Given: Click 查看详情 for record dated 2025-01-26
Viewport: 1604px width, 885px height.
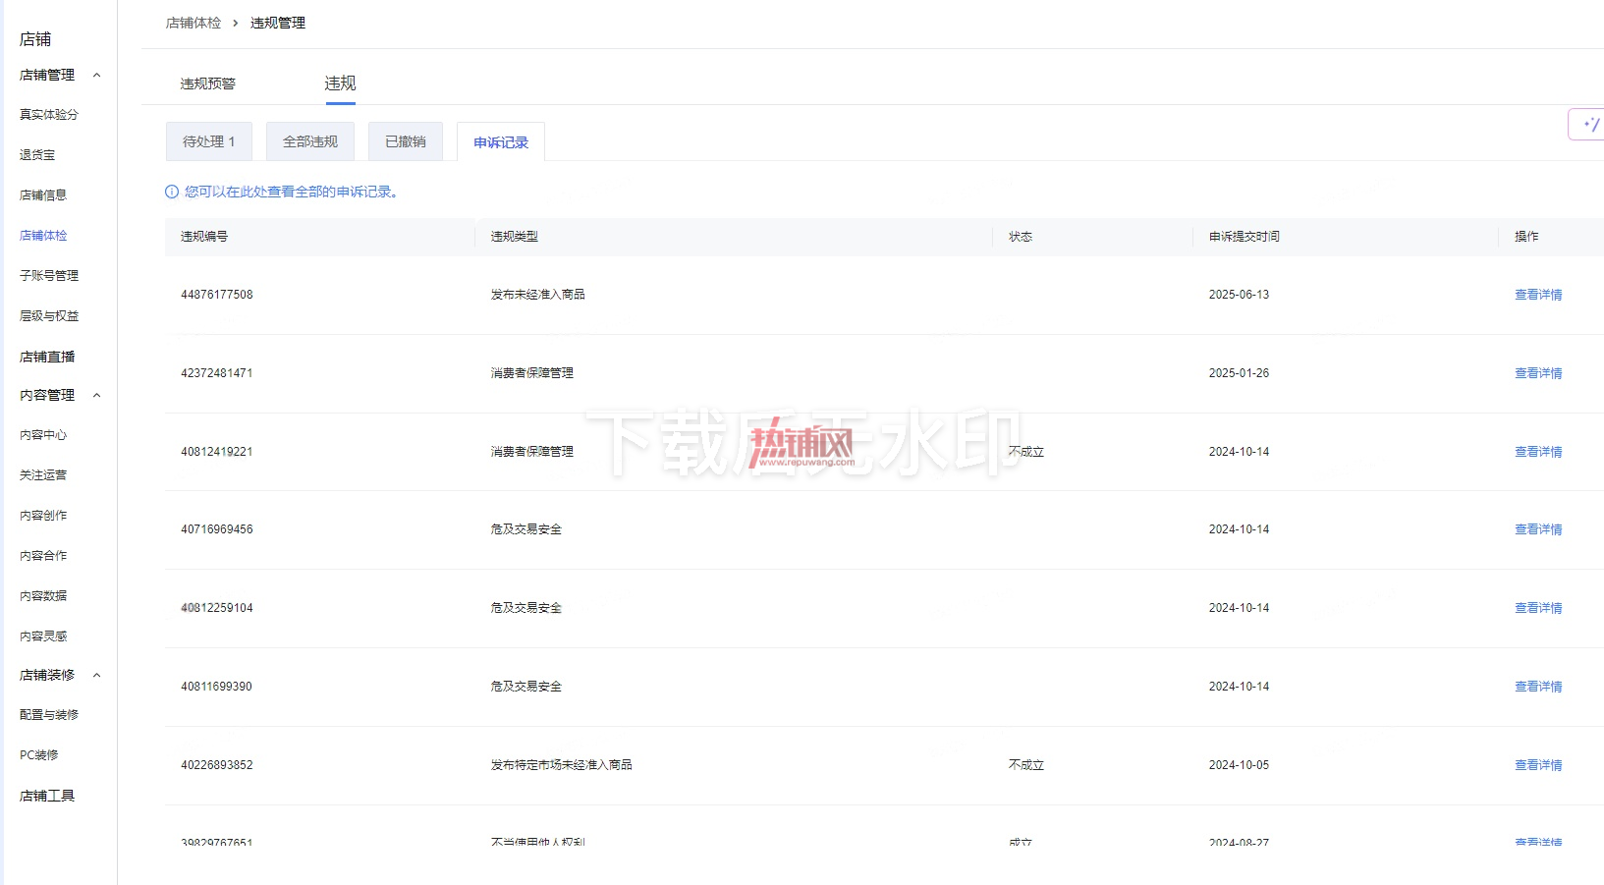Looking at the screenshot, I should click(1538, 373).
